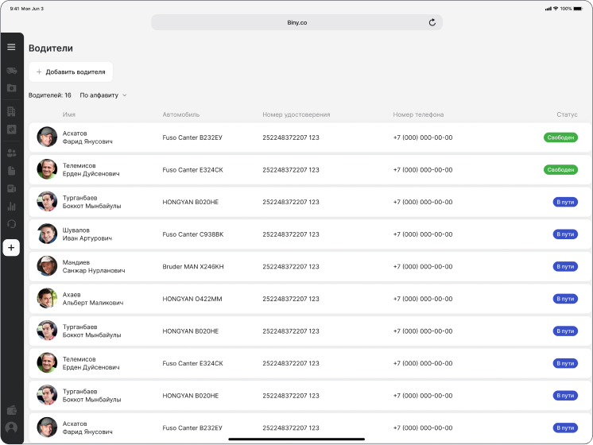
Task: Open the user profile icon at sidebar bottom
Action: coord(11,428)
